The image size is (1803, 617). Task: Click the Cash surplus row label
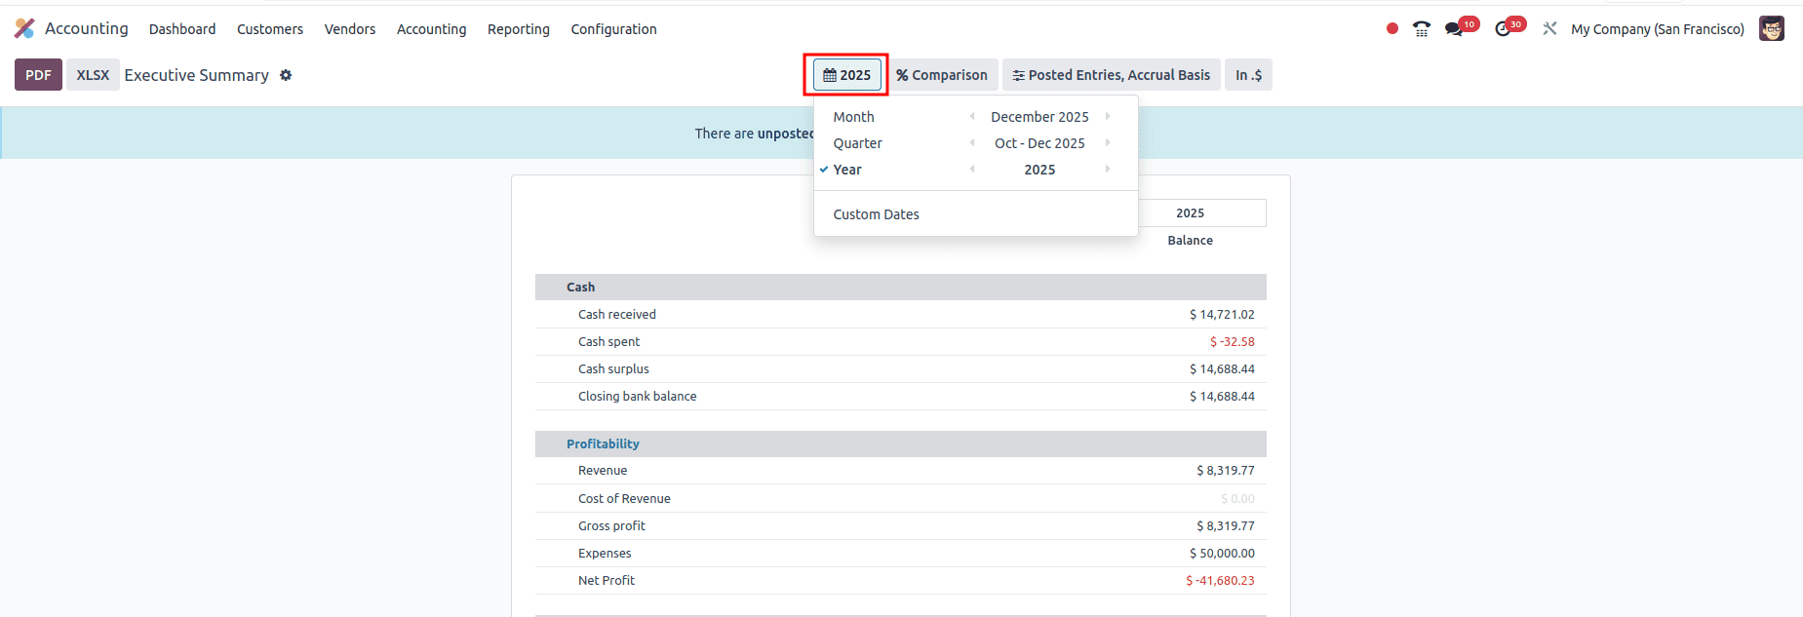tap(613, 368)
